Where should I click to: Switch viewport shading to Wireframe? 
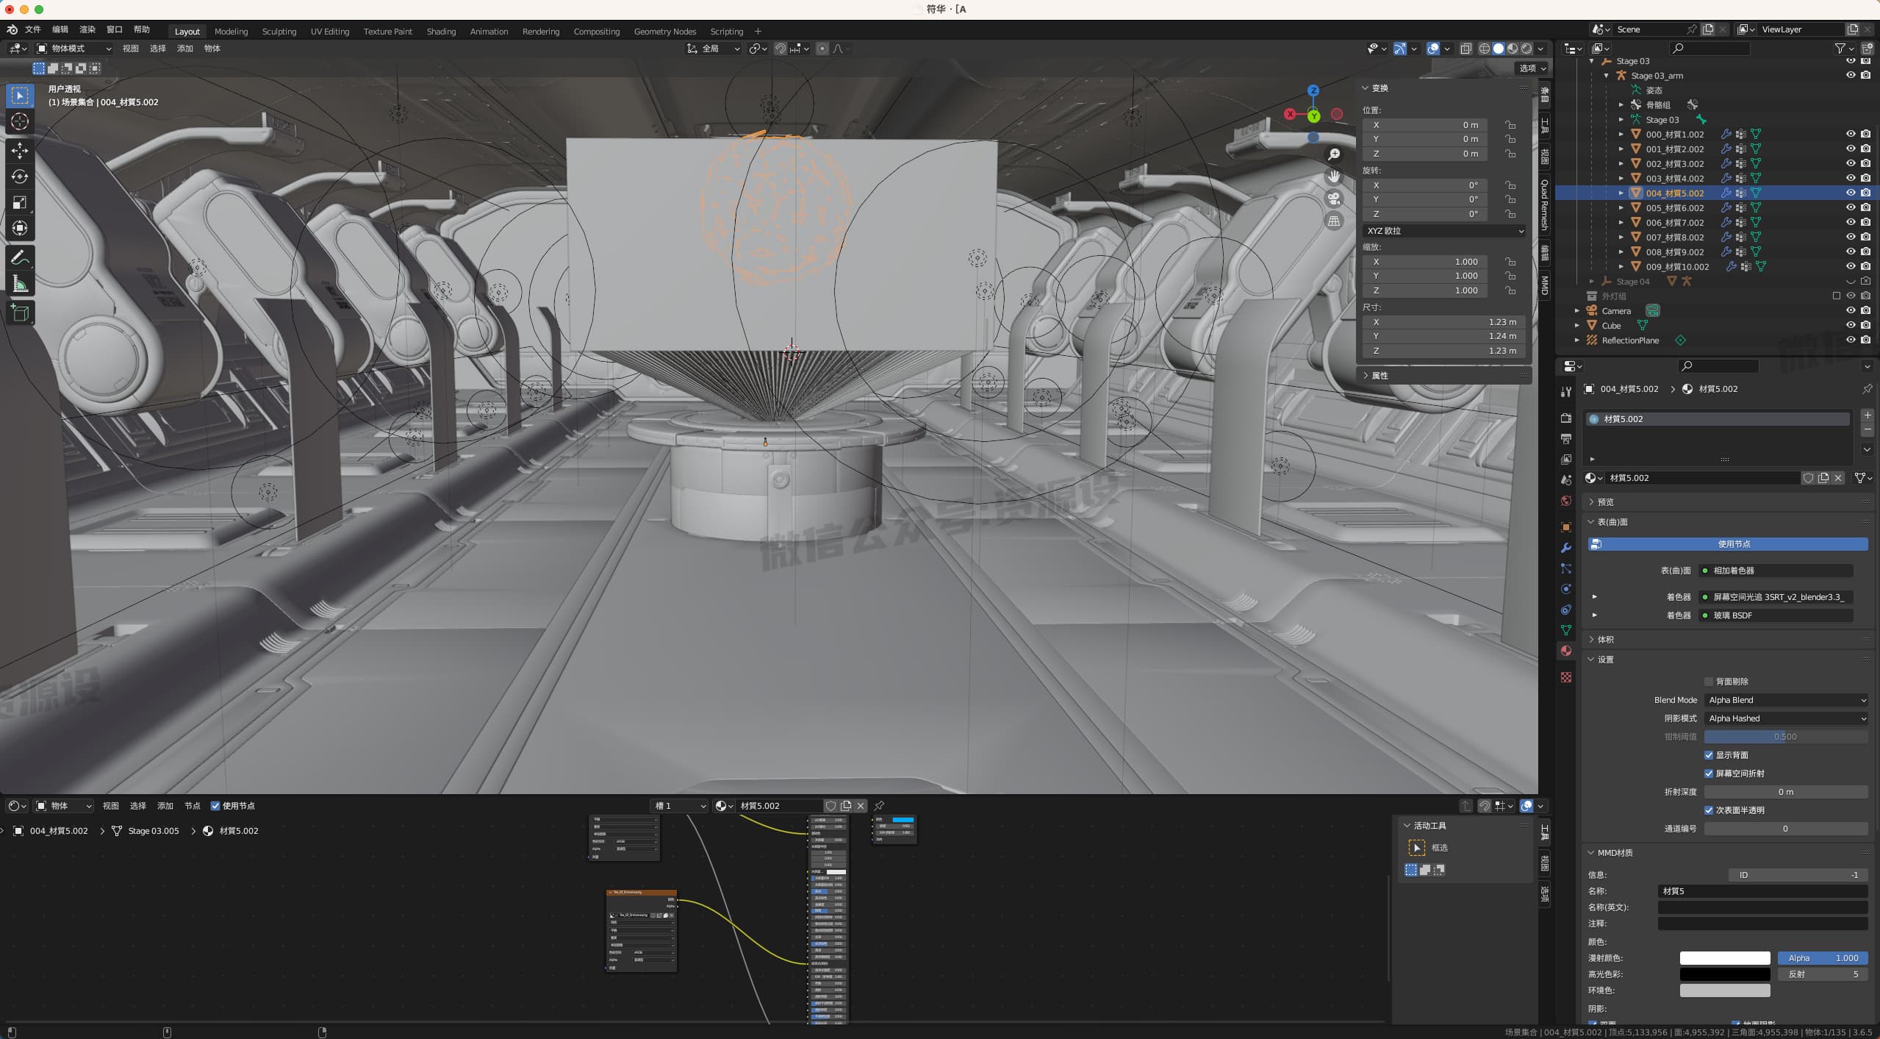(1485, 49)
